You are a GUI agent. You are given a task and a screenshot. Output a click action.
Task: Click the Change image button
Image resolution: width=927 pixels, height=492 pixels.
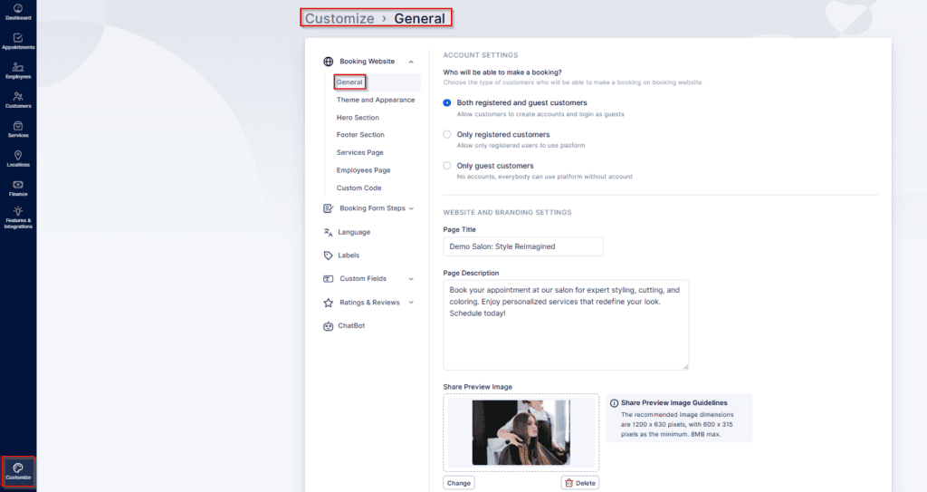[459, 483]
